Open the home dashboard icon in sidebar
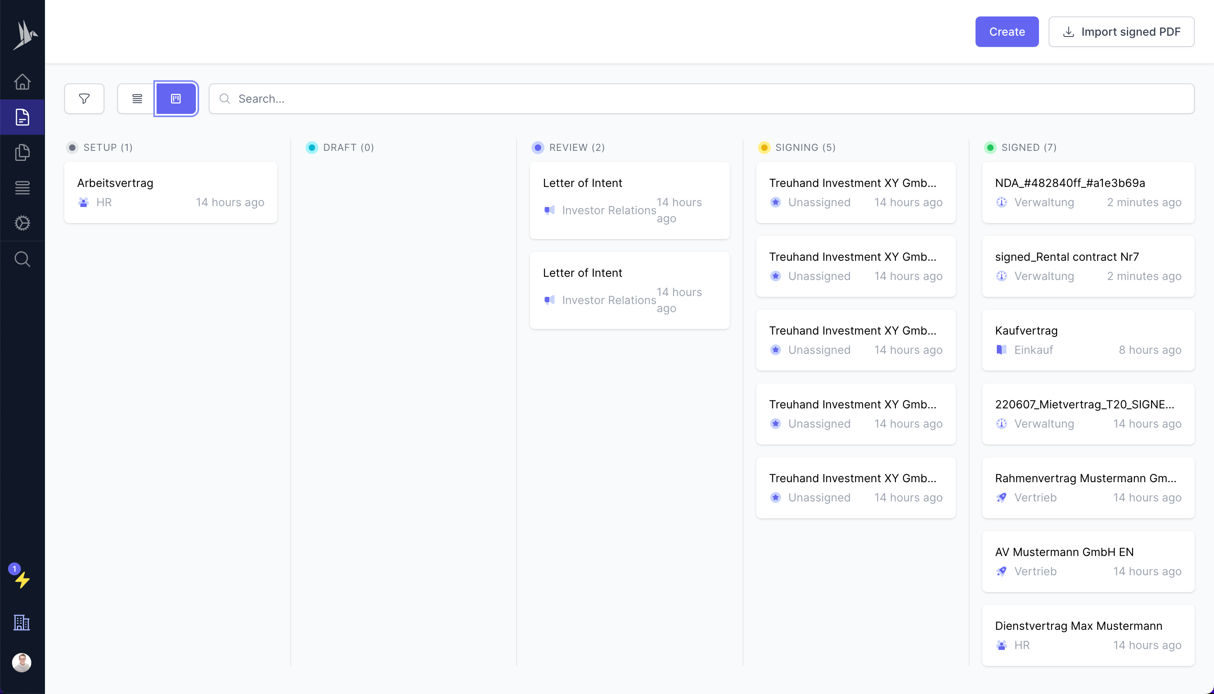Viewport: 1214px width, 694px height. tap(22, 82)
